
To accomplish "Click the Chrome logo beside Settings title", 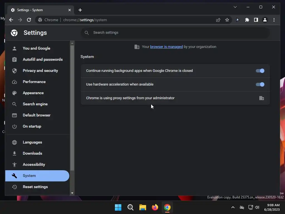I will tap(14, 33).
